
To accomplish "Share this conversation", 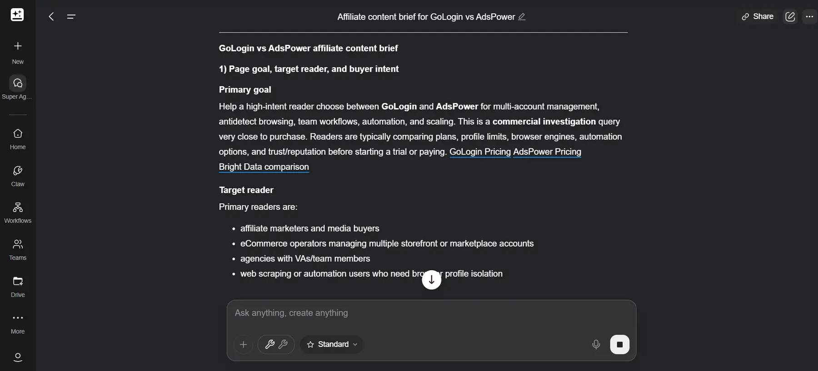I will 758,16.
